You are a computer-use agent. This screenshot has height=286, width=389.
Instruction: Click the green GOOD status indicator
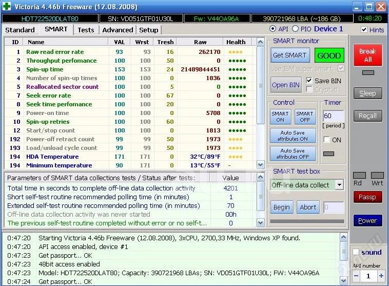click(329, 55)
